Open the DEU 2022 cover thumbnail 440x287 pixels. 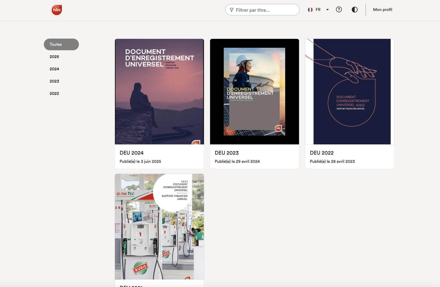tap(350, 91)
